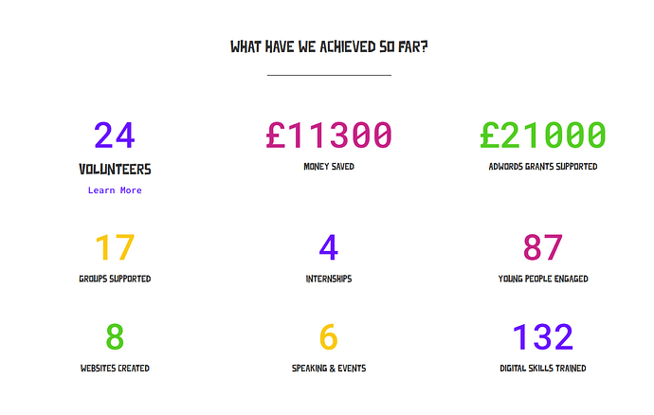The image size is (654, 415).
Task: Select the Money Saved label
Action: (x=329, y=167)
